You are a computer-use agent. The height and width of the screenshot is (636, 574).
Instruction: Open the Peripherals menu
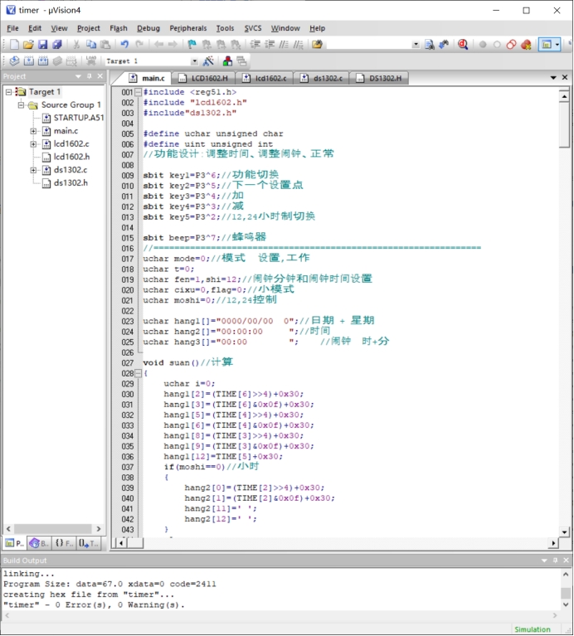point(188,28)
